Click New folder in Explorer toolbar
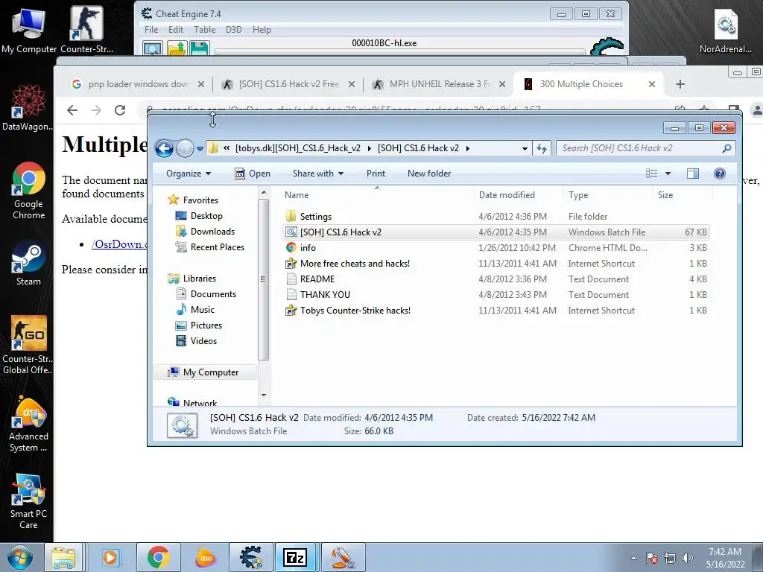 coord(429,174)
